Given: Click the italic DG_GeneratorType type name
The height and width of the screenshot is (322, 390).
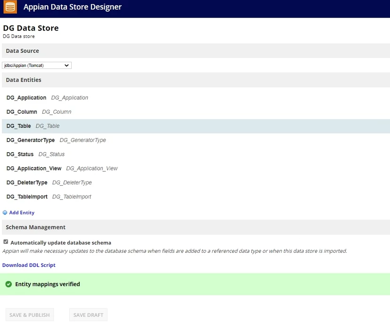Looking at the screenshot, I should (83, 140).
